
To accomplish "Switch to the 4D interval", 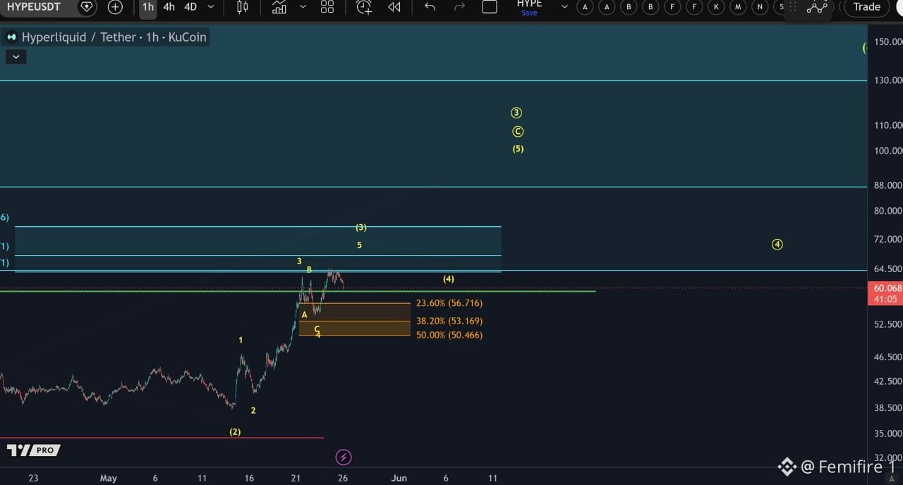I will (x=190, y=7).
